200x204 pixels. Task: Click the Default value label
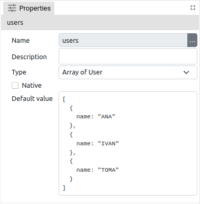[x=32, y=99]
